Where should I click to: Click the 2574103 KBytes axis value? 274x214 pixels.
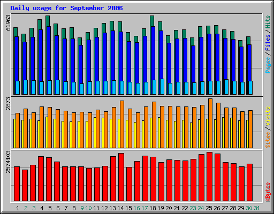click(8, 162)
